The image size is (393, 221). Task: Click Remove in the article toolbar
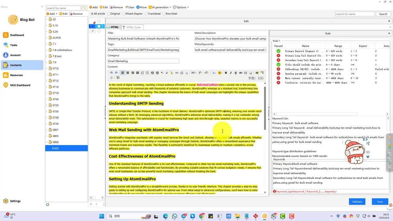[x=116, y=7]
